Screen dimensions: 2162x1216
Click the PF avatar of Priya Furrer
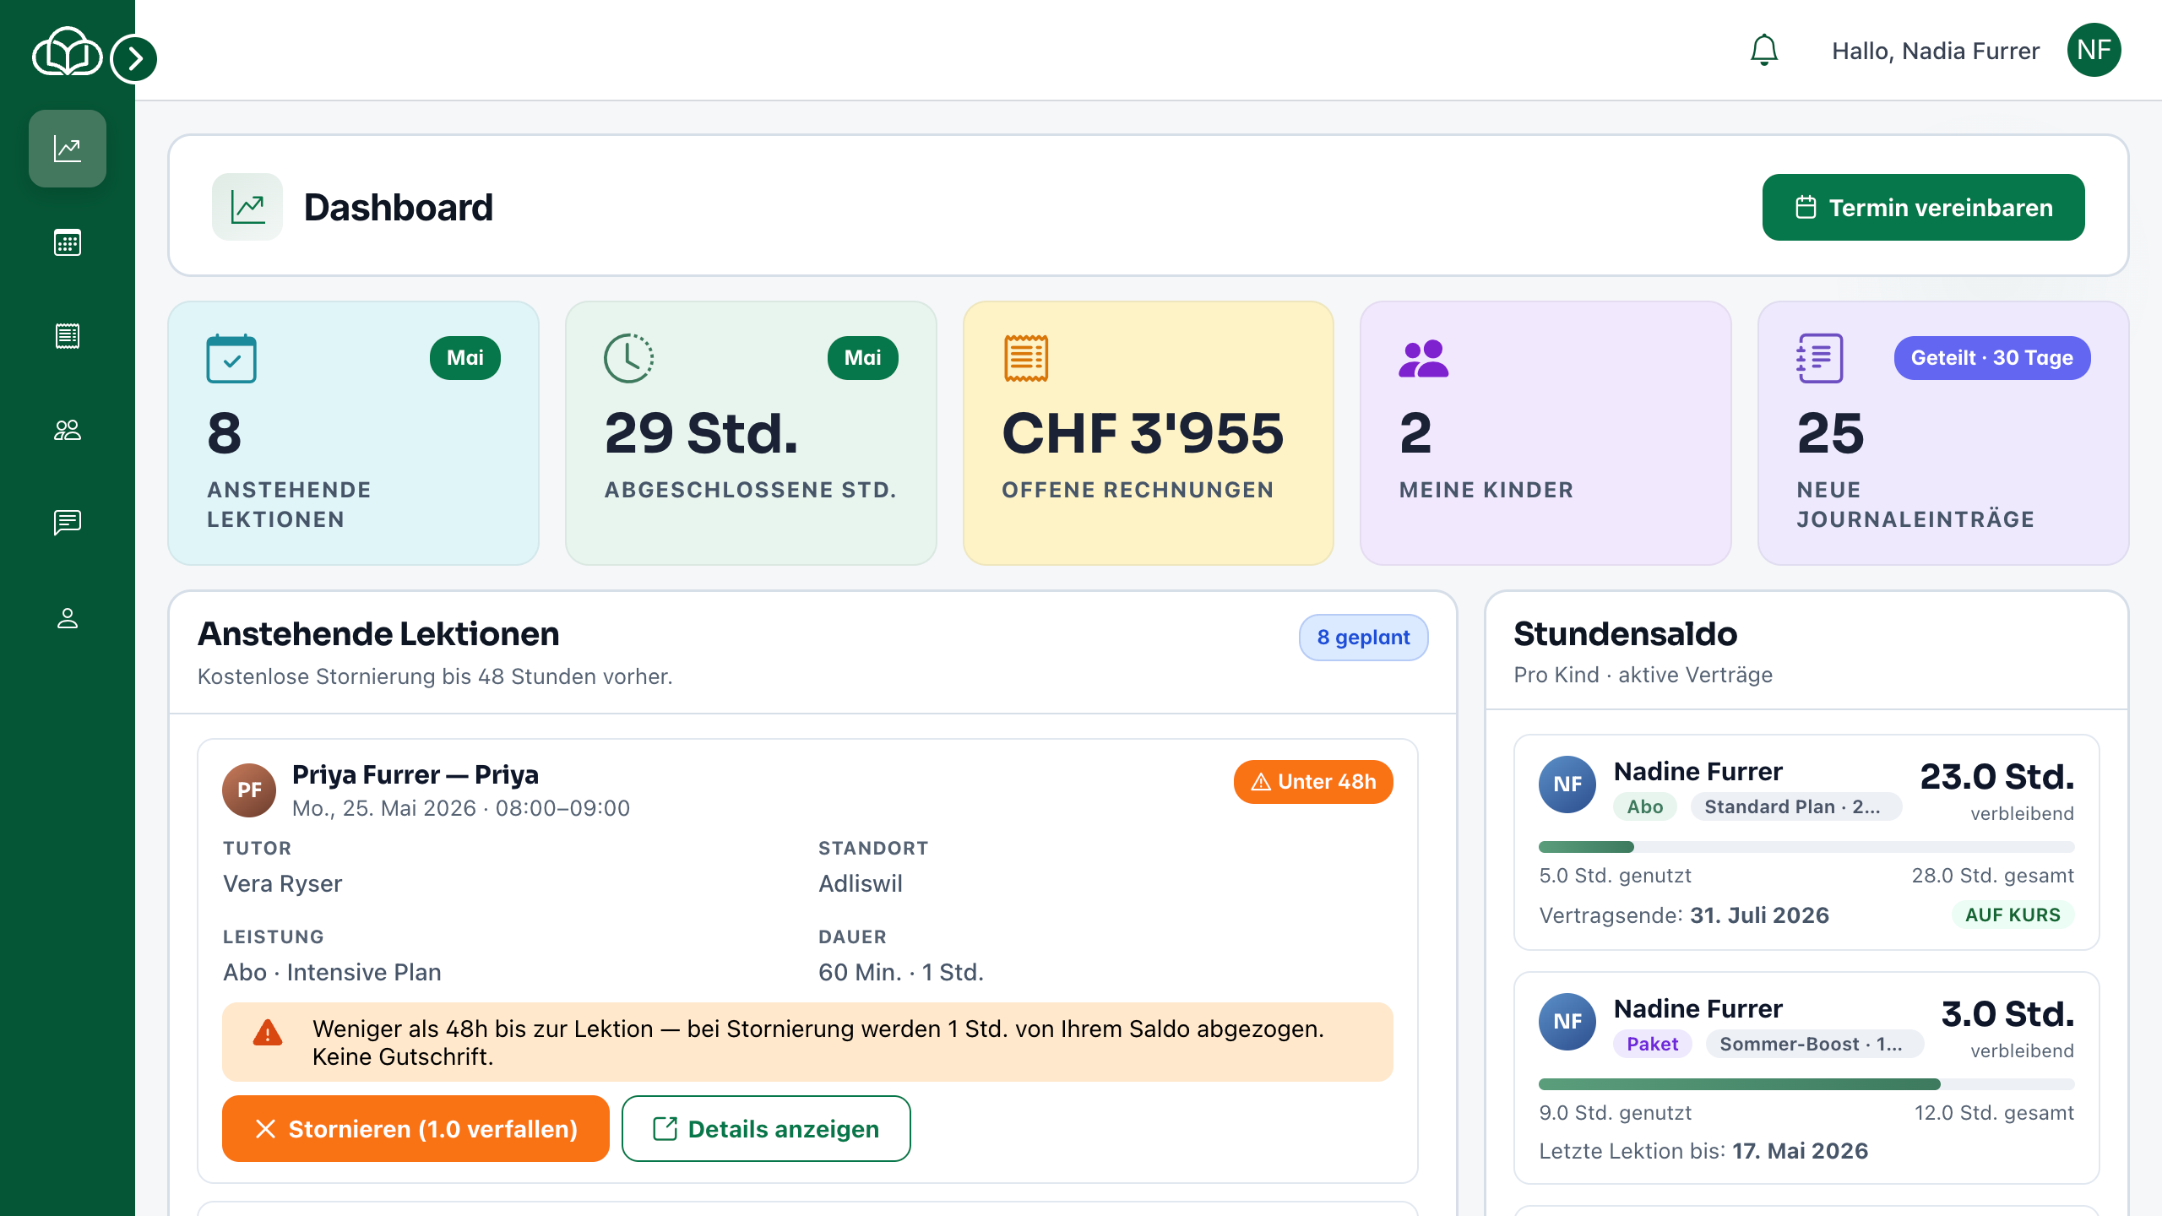click(x=249, y=790)
